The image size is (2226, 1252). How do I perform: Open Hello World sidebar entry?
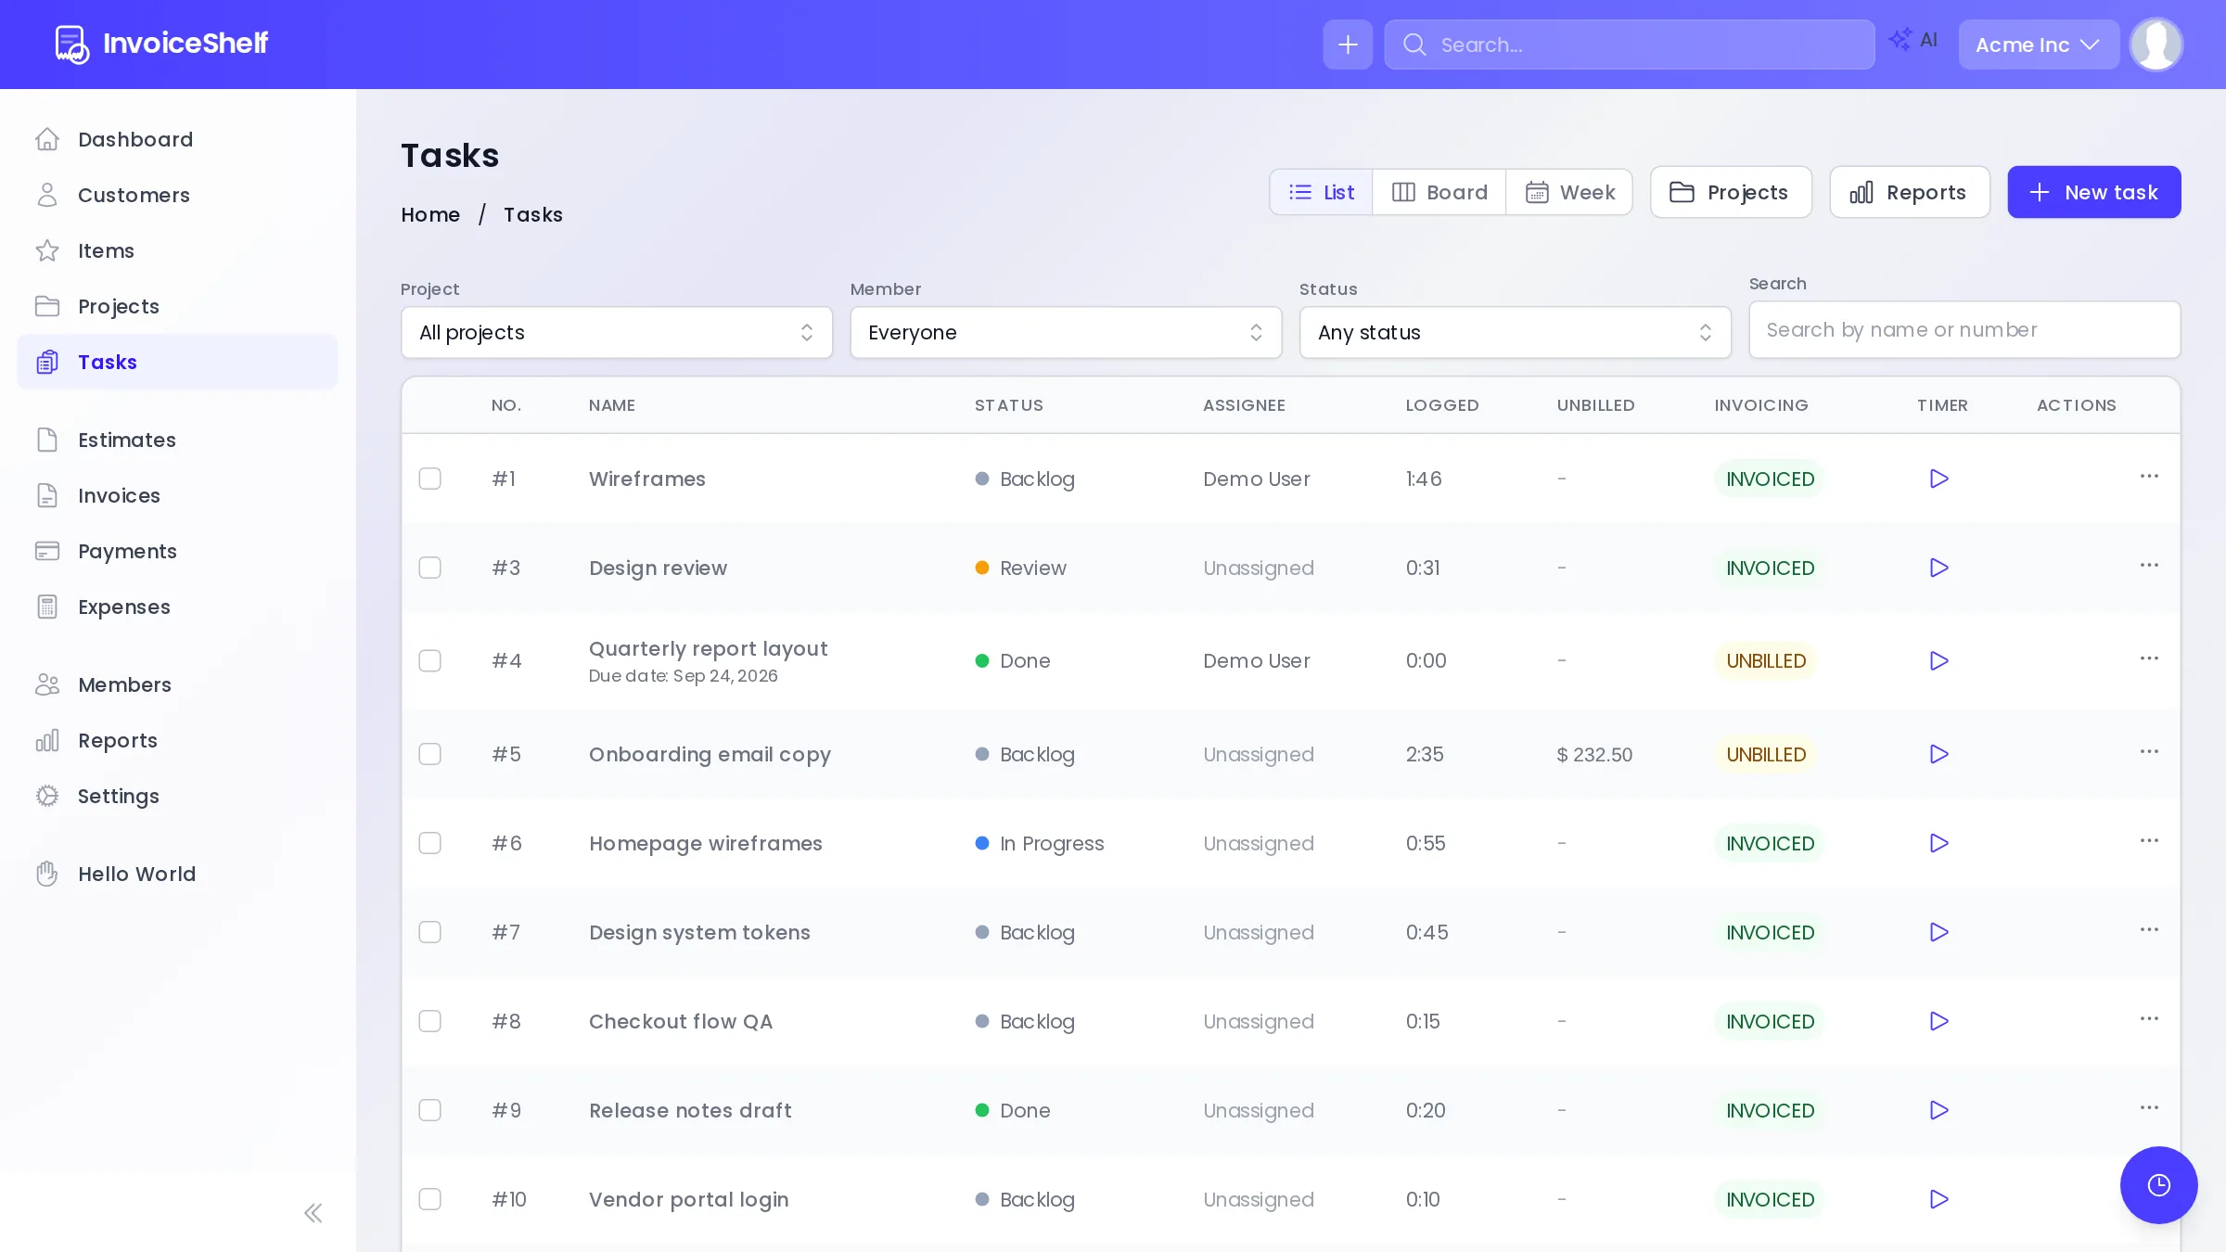tap(178, 874)
